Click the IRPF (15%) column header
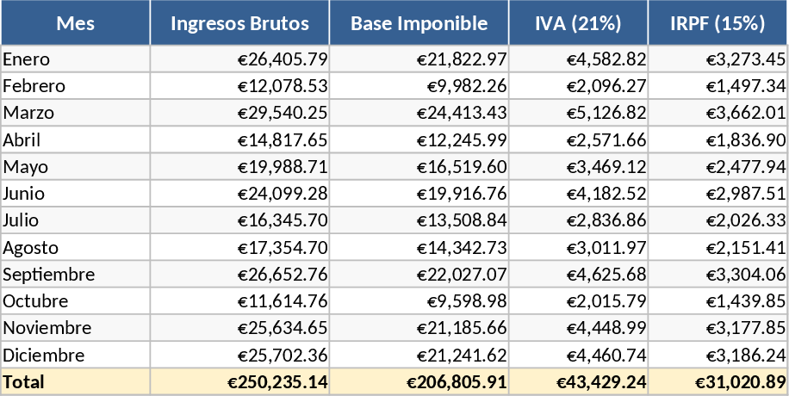The image size is (789, 396). tap(718, 23)
